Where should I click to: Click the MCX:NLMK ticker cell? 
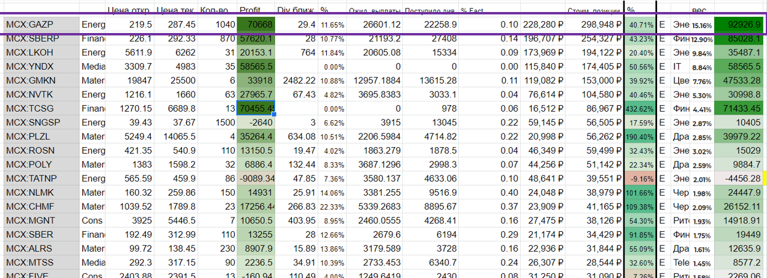41,192
